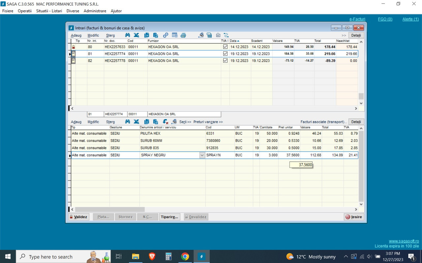The height and width of the screenshot is (263, 422).
Task: Open File Explorer from taskbar
Action: 136,256
